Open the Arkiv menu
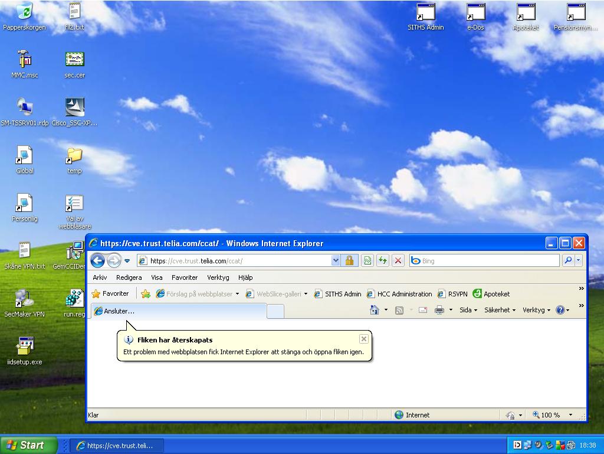The height and width of the screenshot is (454, 604). click(x=100, y=277)
